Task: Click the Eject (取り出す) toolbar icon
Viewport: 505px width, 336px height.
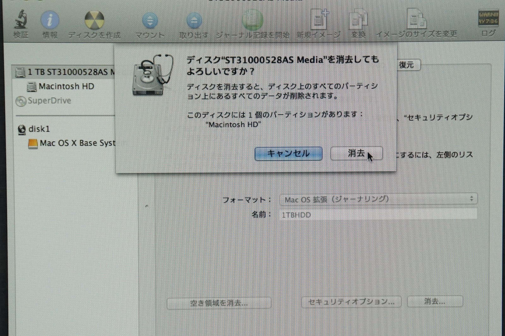Action: 194,21
